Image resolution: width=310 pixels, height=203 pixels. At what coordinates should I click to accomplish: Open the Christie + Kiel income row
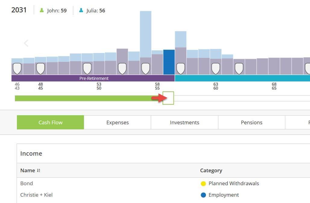coord(36,195)
